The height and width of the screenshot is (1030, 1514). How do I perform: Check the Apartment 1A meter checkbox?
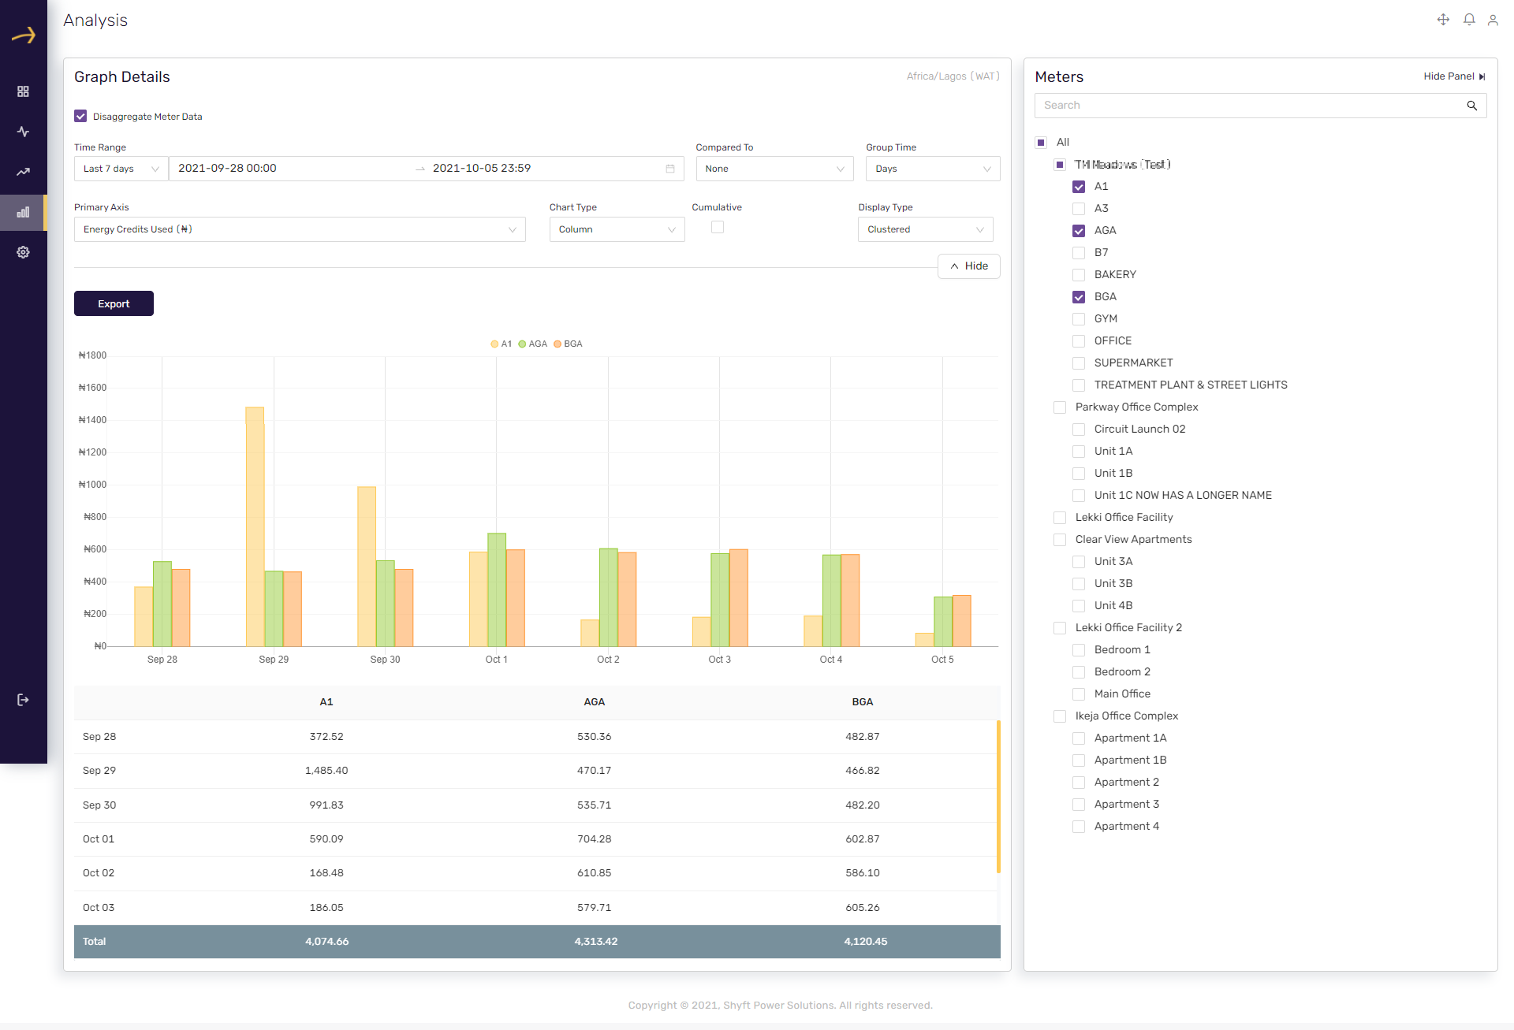click(1079, 738)
